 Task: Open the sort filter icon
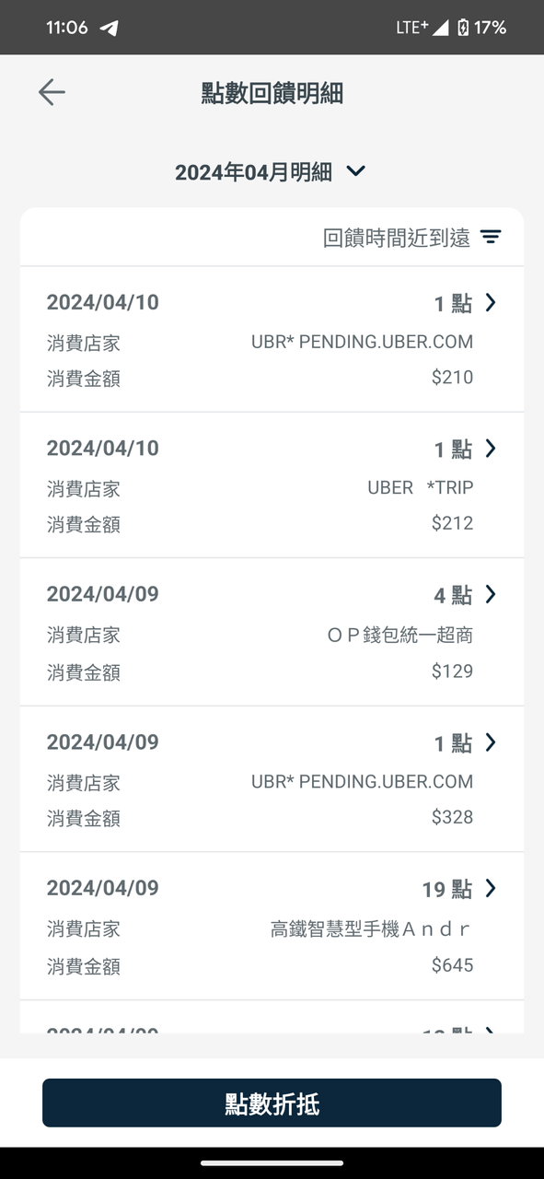click(492, 238)
